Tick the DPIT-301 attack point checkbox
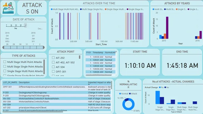This screenshot has height=114, width=203. click(53, 71)
